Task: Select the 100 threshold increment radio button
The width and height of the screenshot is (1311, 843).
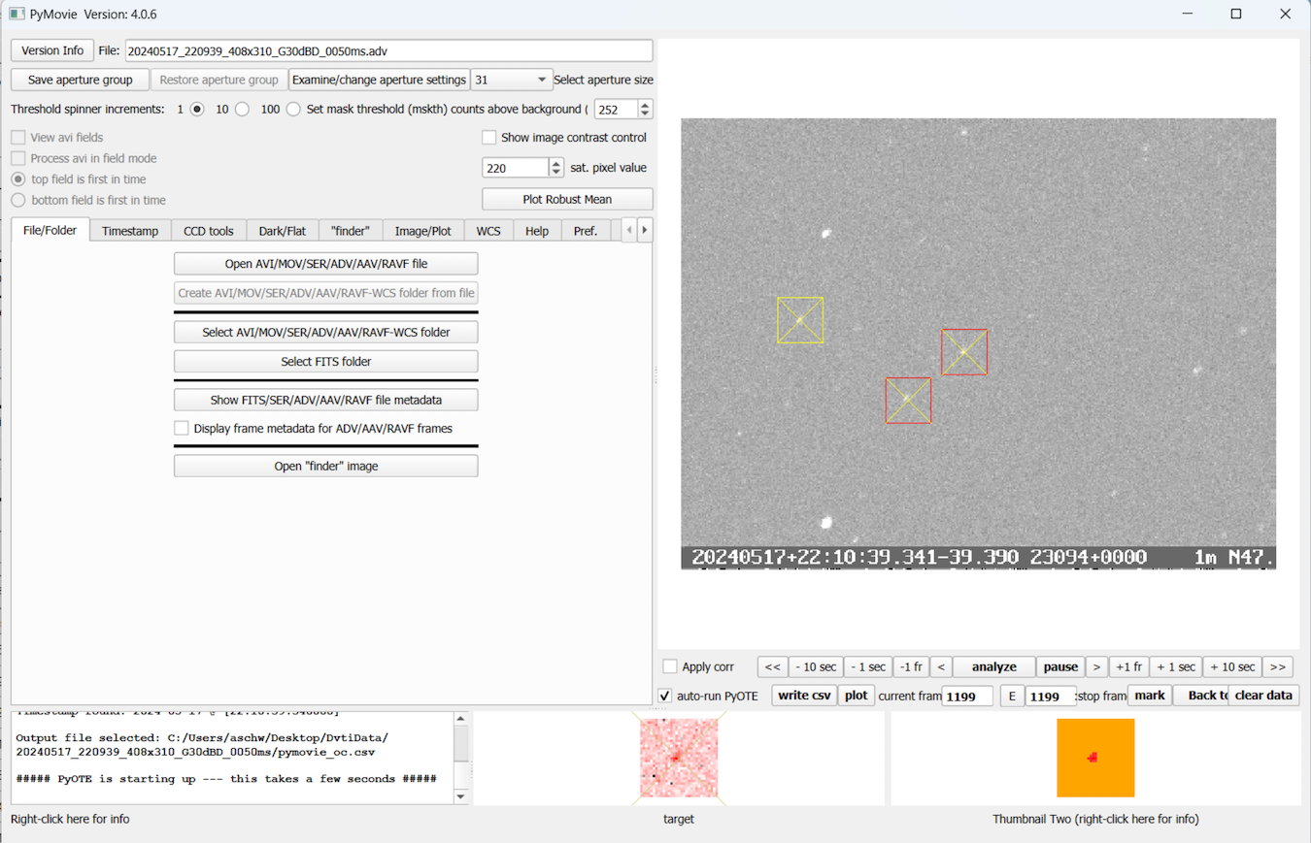Action: pyautogui.click(x=293, y=110)
